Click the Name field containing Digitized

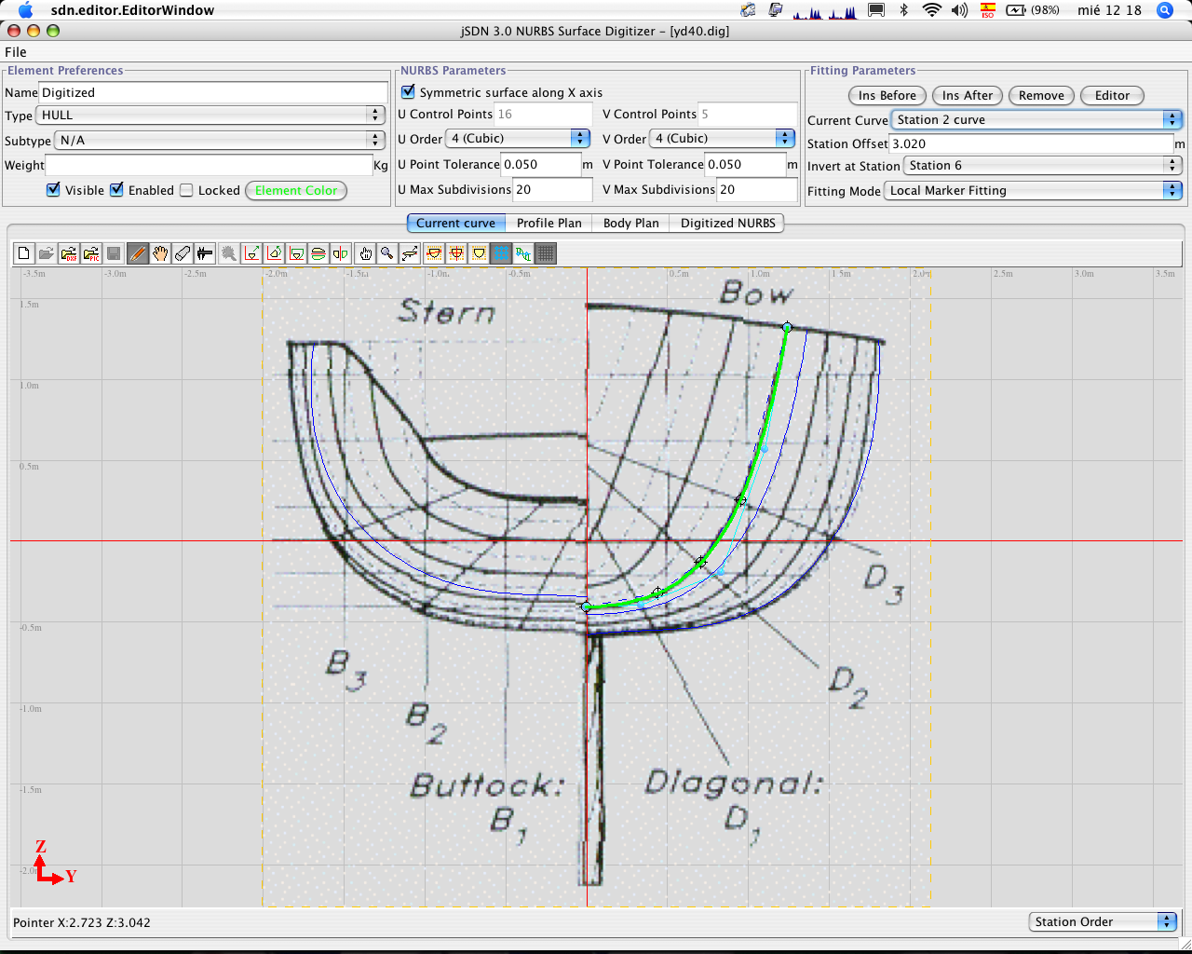[213, 92]
